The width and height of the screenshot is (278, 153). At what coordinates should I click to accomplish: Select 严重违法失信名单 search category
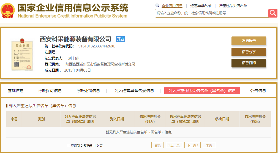pyautogui.click(x=233, y=6)
